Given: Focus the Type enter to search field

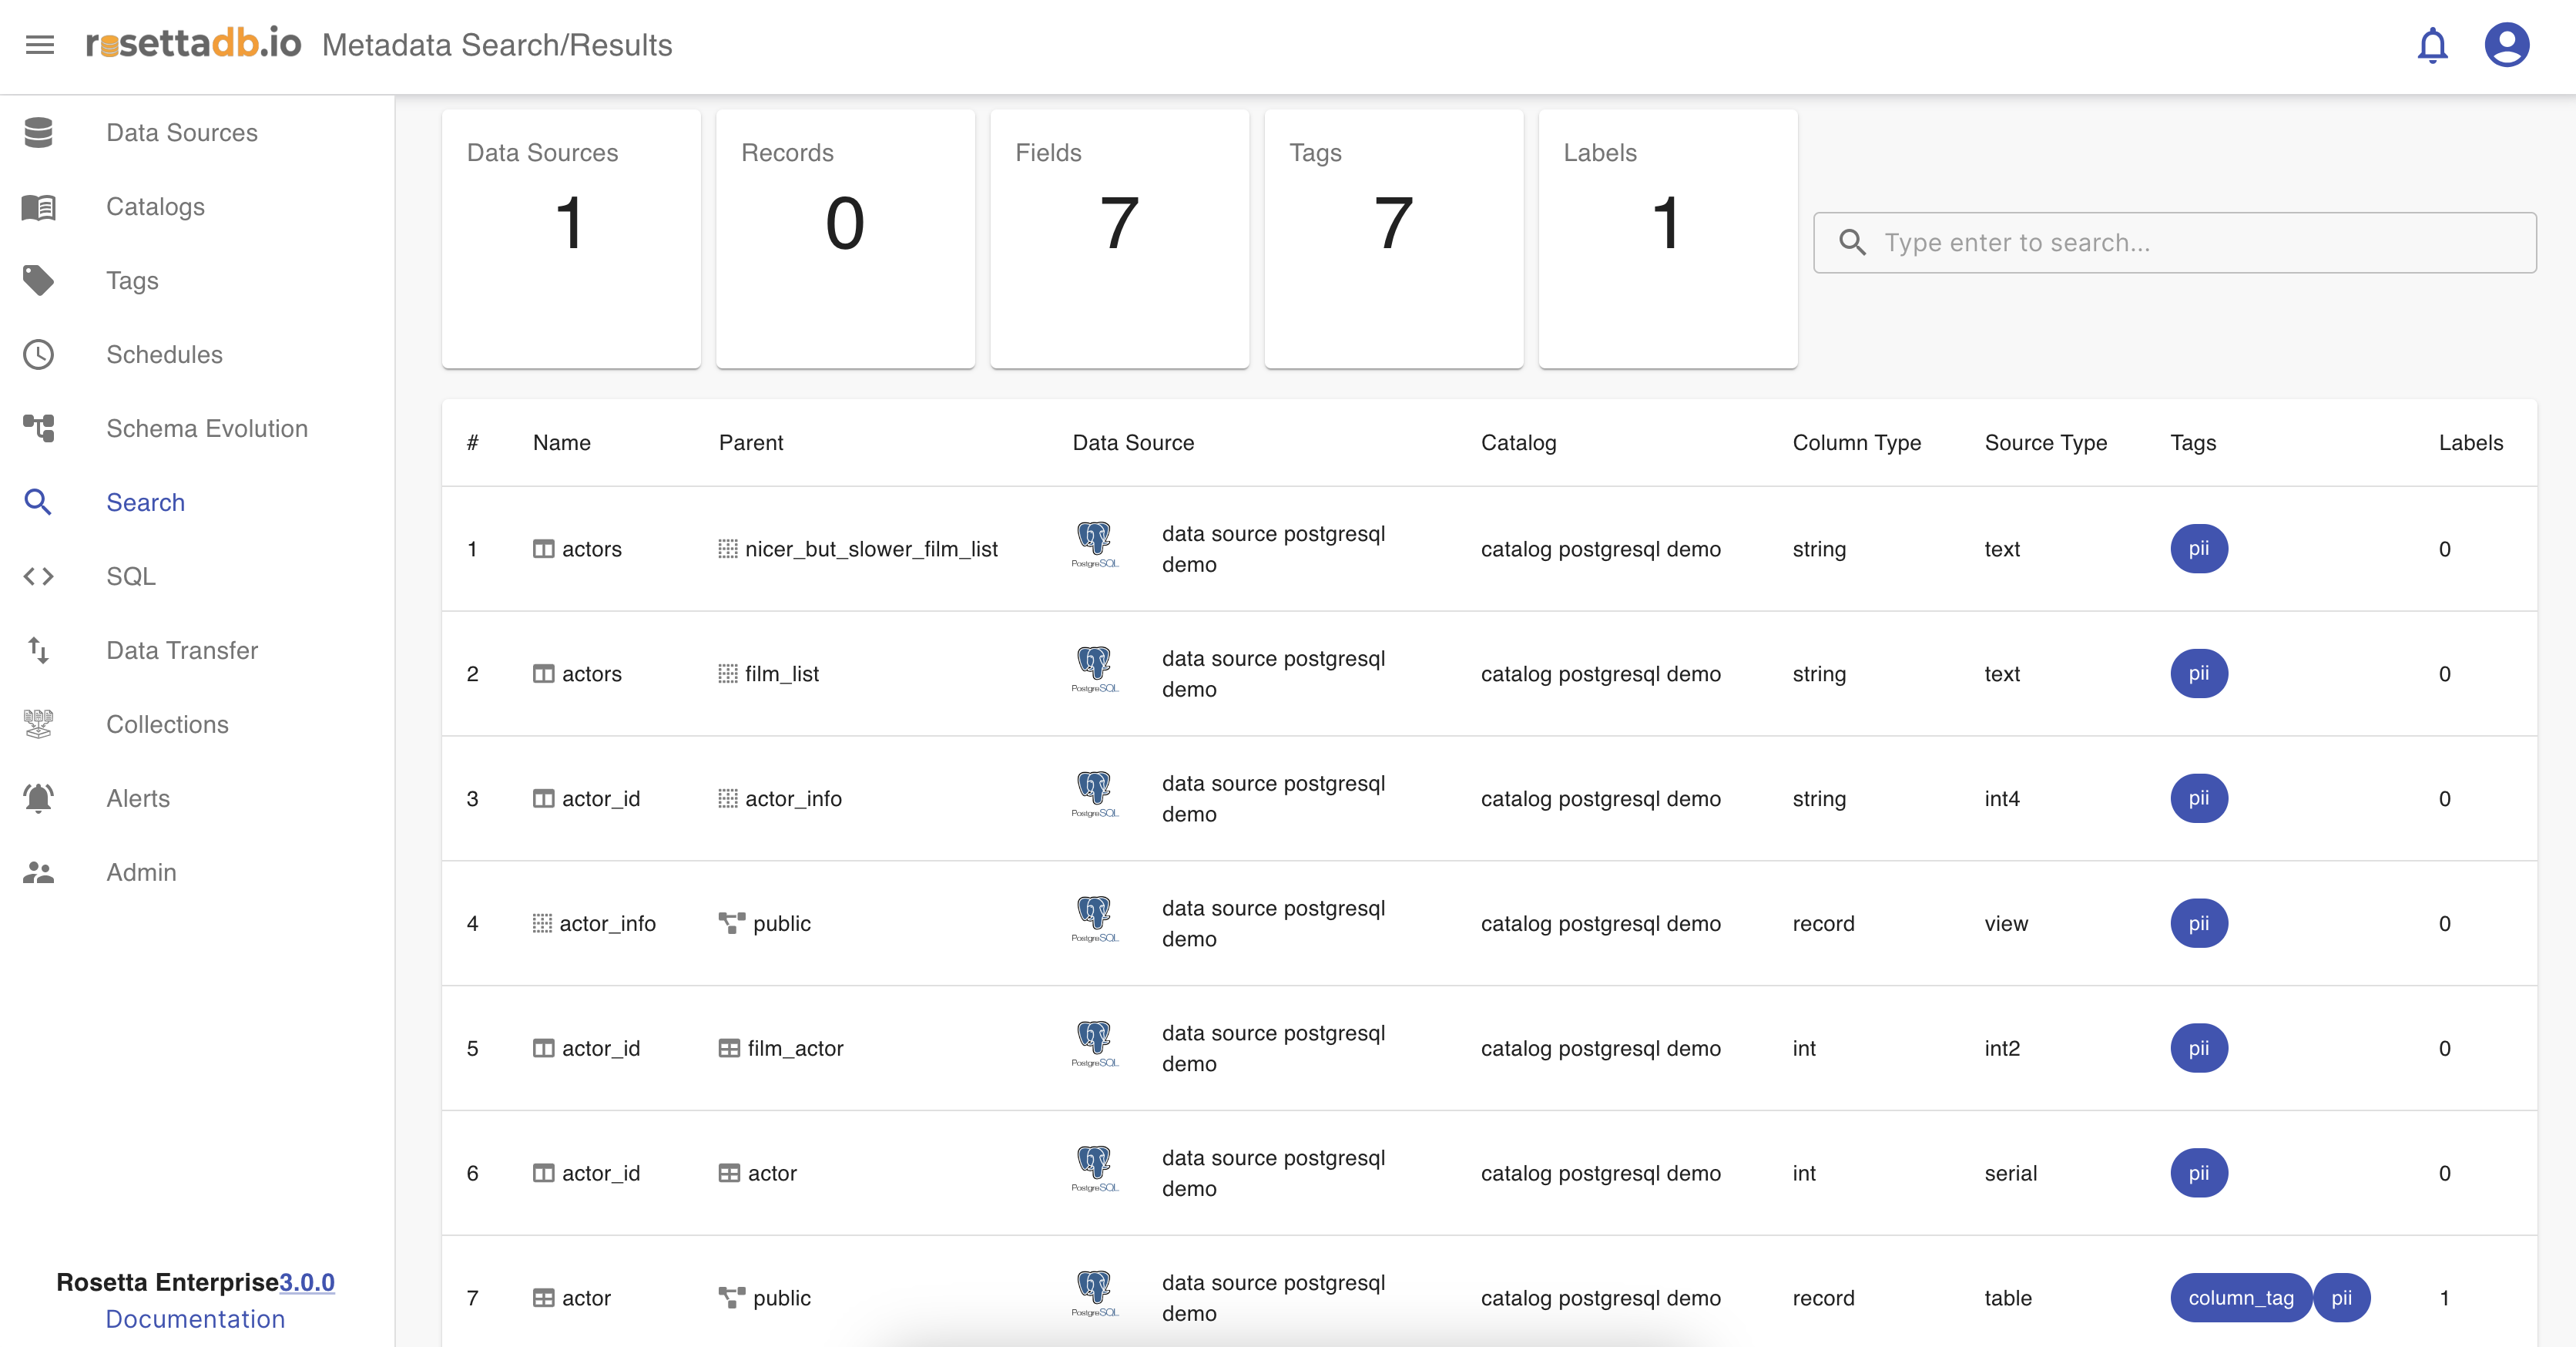Looking at the screenshot, I should pos(2190,243).
